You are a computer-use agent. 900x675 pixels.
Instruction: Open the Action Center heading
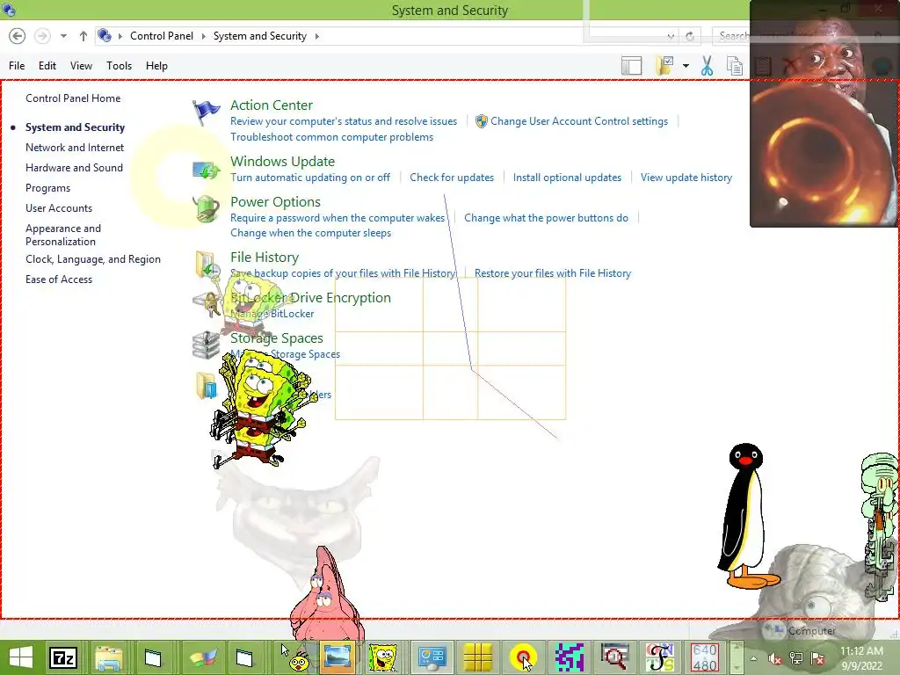(x=272, y=105)
